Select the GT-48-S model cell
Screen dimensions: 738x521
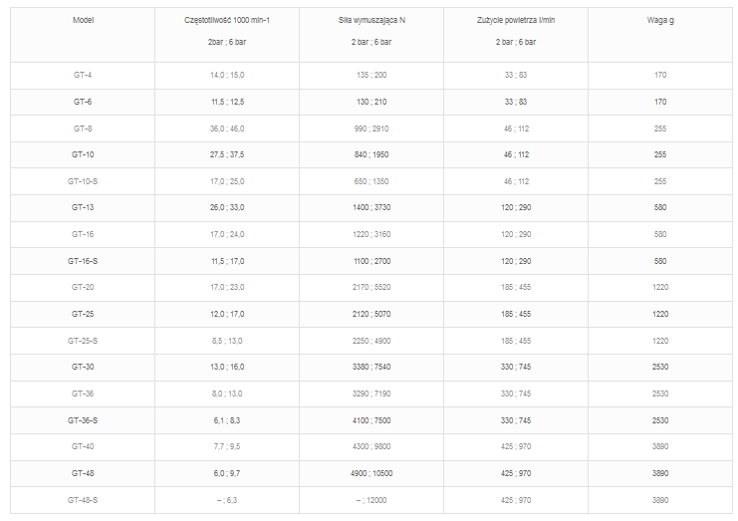(83, 499)
